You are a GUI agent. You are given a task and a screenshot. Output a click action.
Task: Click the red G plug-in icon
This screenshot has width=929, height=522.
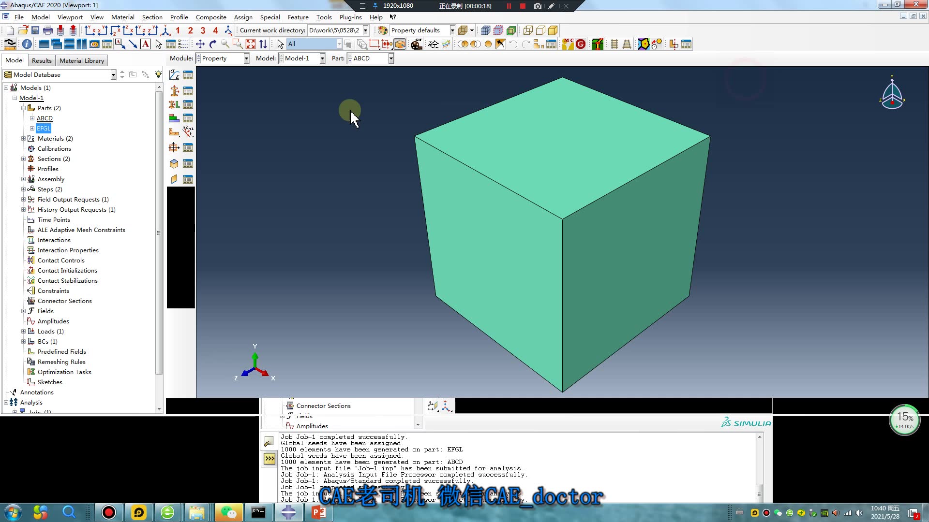(x=581, y=44)
